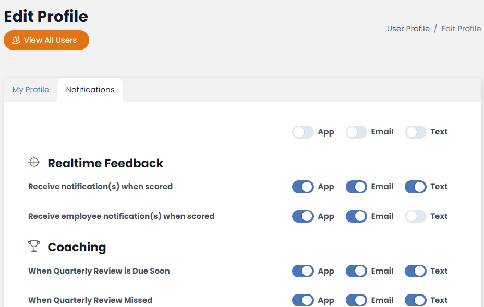Click users icon in View All Users button

(x=16, y=40)
